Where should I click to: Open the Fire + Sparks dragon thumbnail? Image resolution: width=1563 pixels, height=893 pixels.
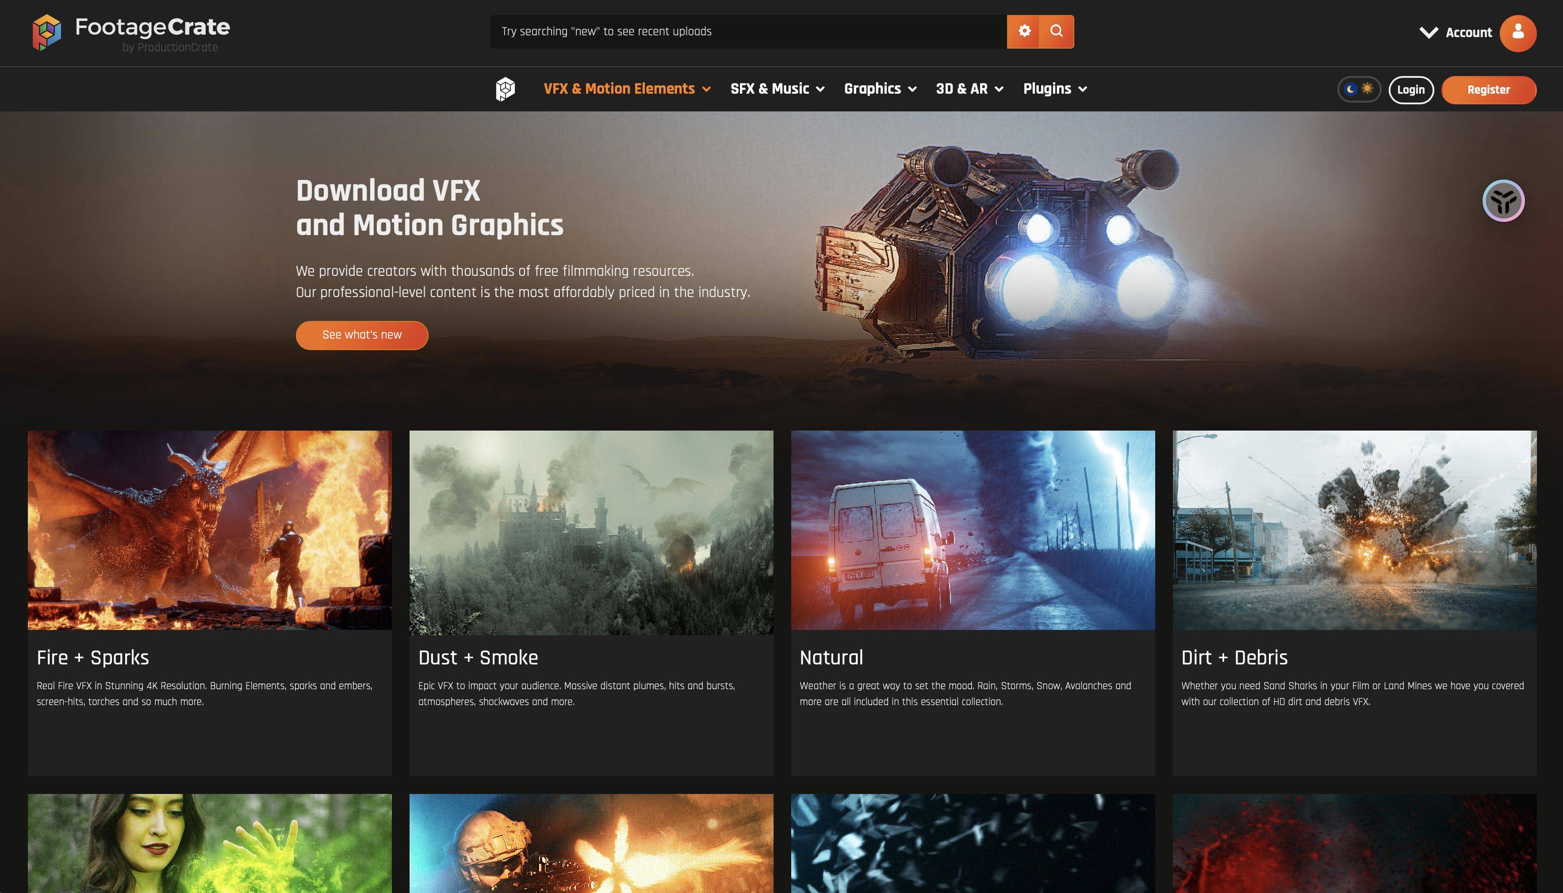(209, 530)
